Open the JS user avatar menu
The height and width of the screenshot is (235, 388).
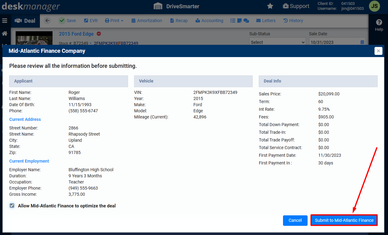[x=374, y=6]
